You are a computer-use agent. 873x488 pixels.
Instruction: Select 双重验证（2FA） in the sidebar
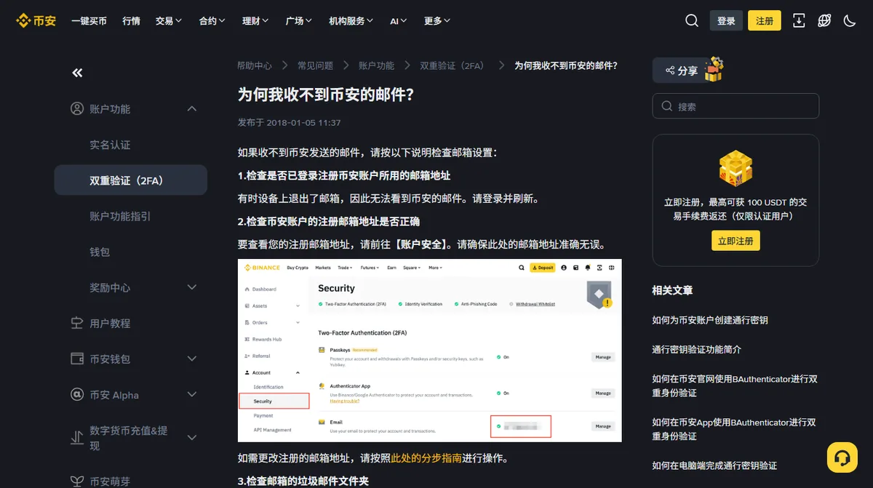click(130, 180)
